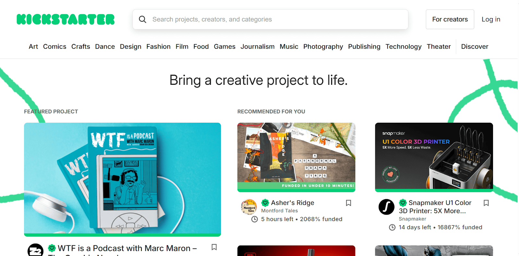This screenshot has height=256, width=519.
Task: Open the Technology category
Action: [x=403, y=47]
